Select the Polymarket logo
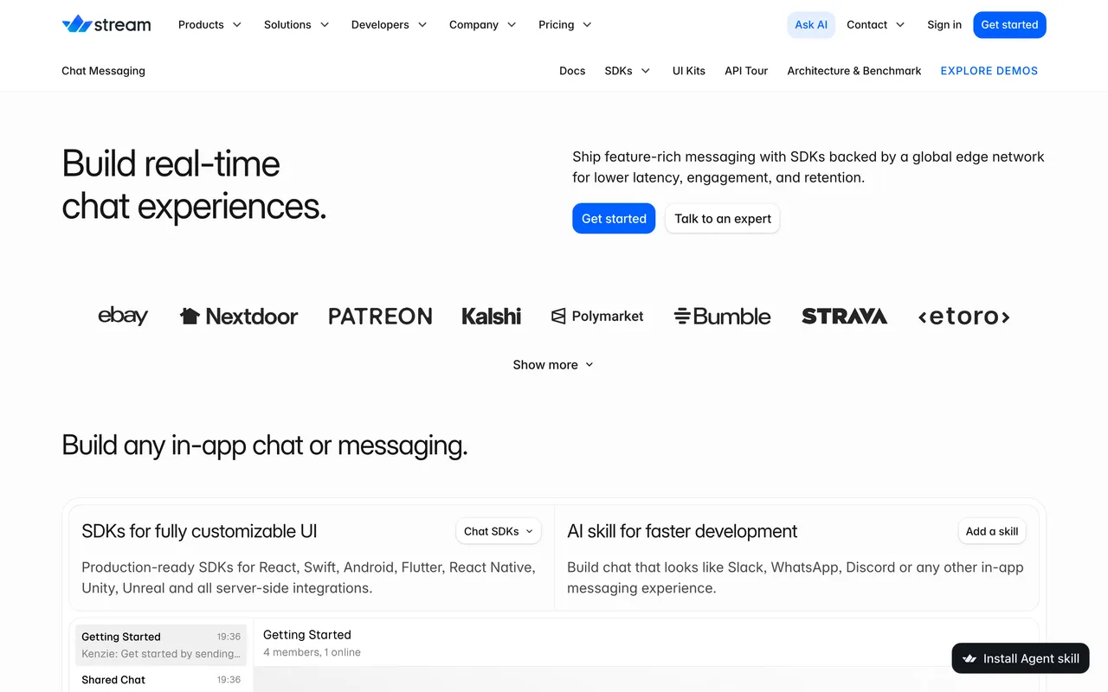Image resolution: width=1108 pixels, height=692 pixels. coord(597,317)
